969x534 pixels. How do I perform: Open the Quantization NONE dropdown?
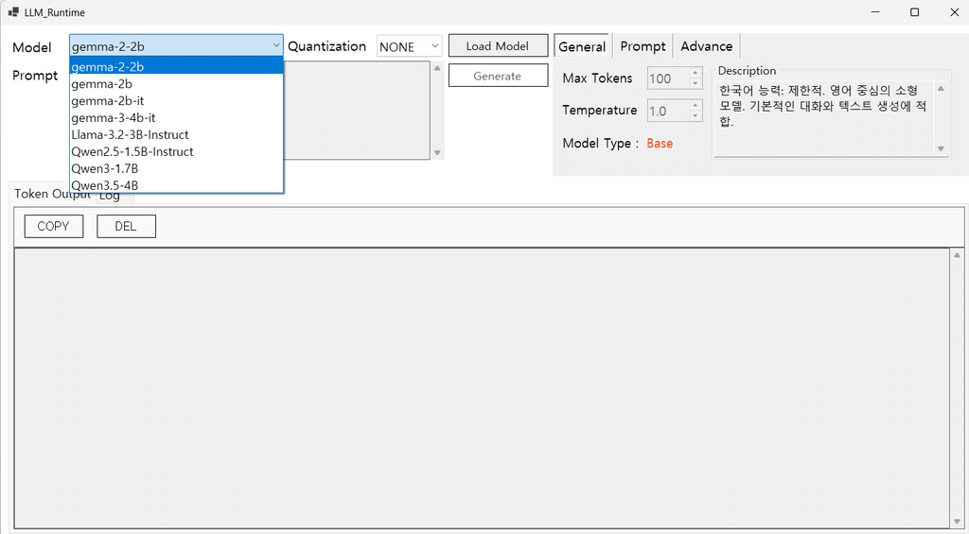pyautogui.click(x=409, y=46)
